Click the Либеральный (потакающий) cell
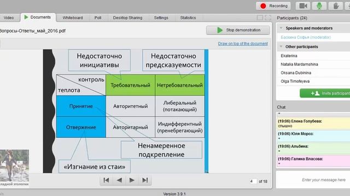The width and height of the screenshot is (350, 196). tap(180, 106)
